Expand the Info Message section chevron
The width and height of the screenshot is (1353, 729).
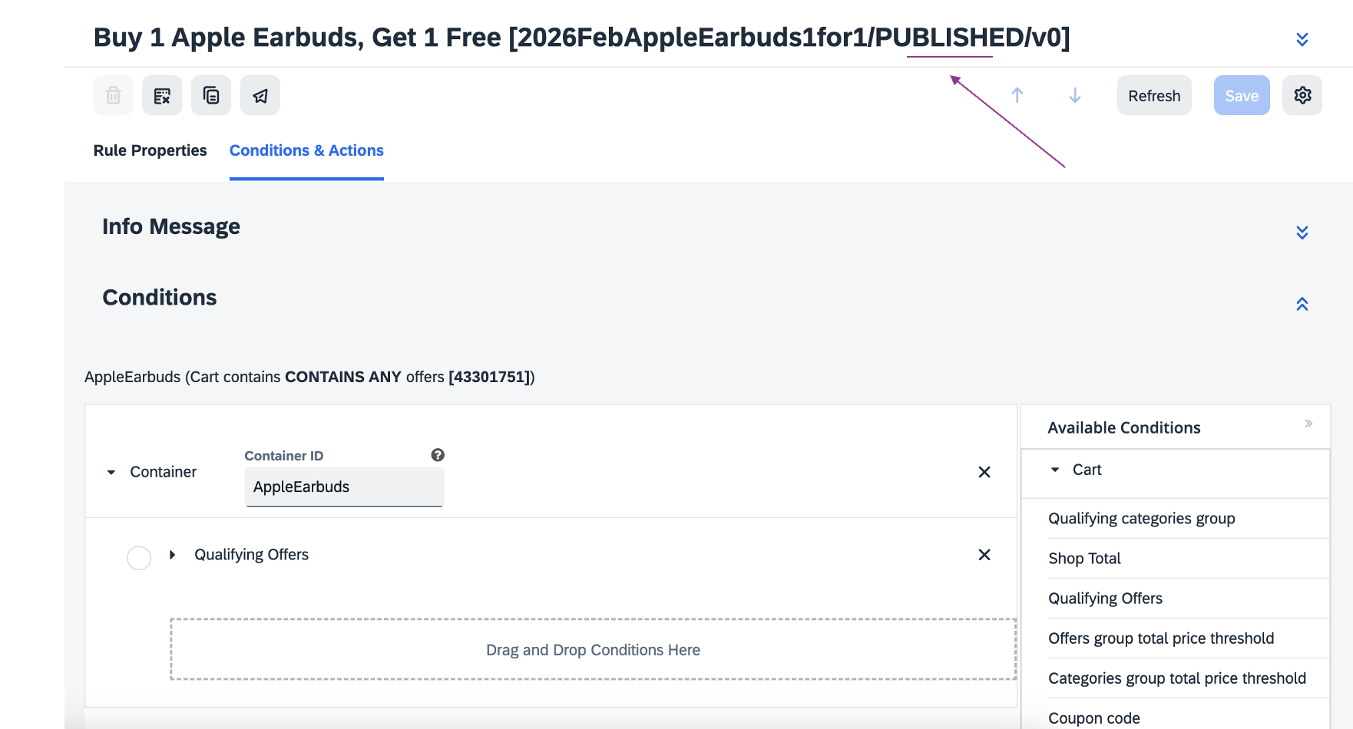click(1302, 233)
